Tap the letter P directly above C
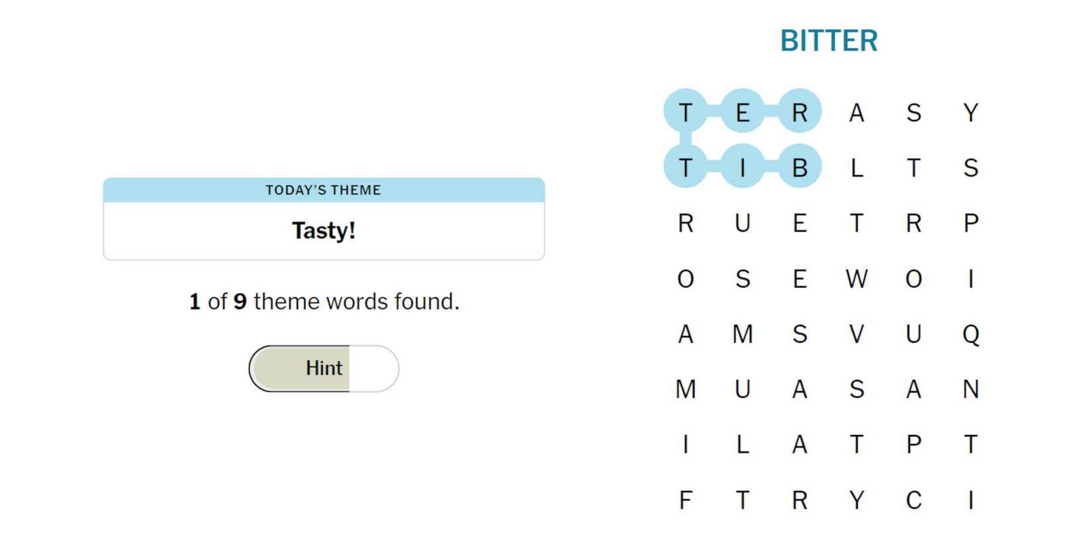 (913, 444)
